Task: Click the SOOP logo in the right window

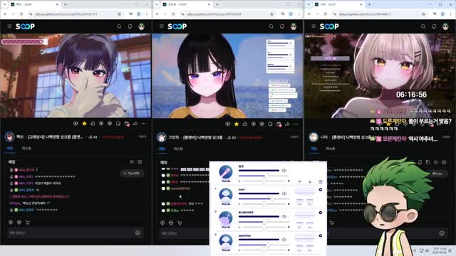Action: [329, 26]
